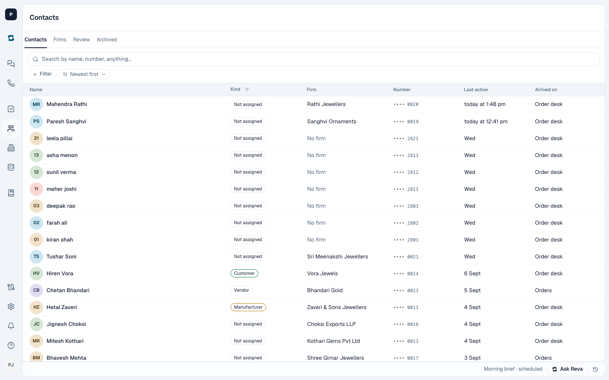Open the leela pillai contact
Viewport: 609px width, 380px height.
59,138
